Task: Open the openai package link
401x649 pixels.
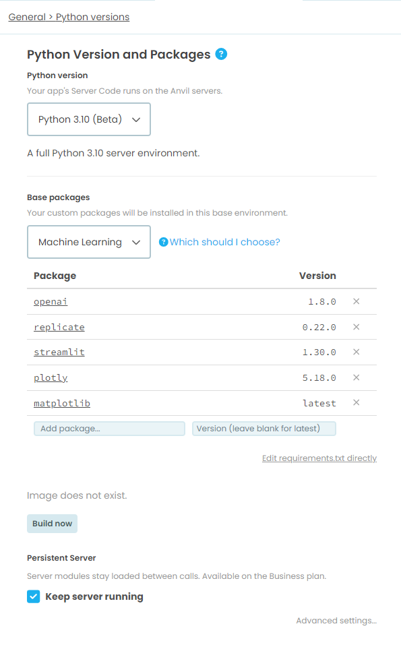Action: tap(51, 302)
